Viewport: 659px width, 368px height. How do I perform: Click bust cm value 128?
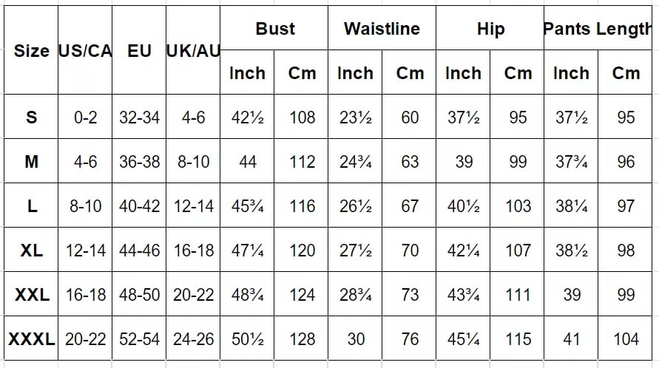(x=302, y=339)
